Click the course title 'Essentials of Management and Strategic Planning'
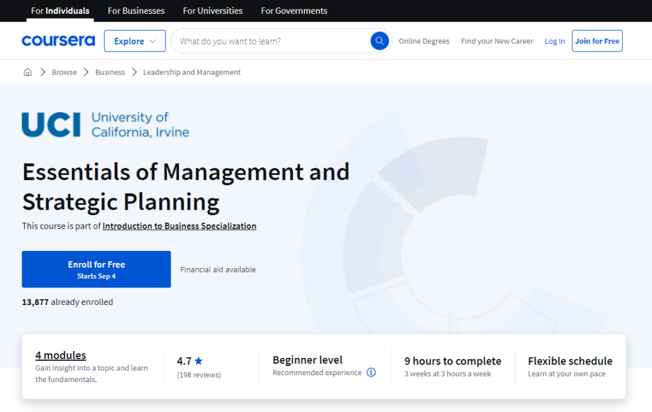Screen dimensions: 652x412 (186, 187)
